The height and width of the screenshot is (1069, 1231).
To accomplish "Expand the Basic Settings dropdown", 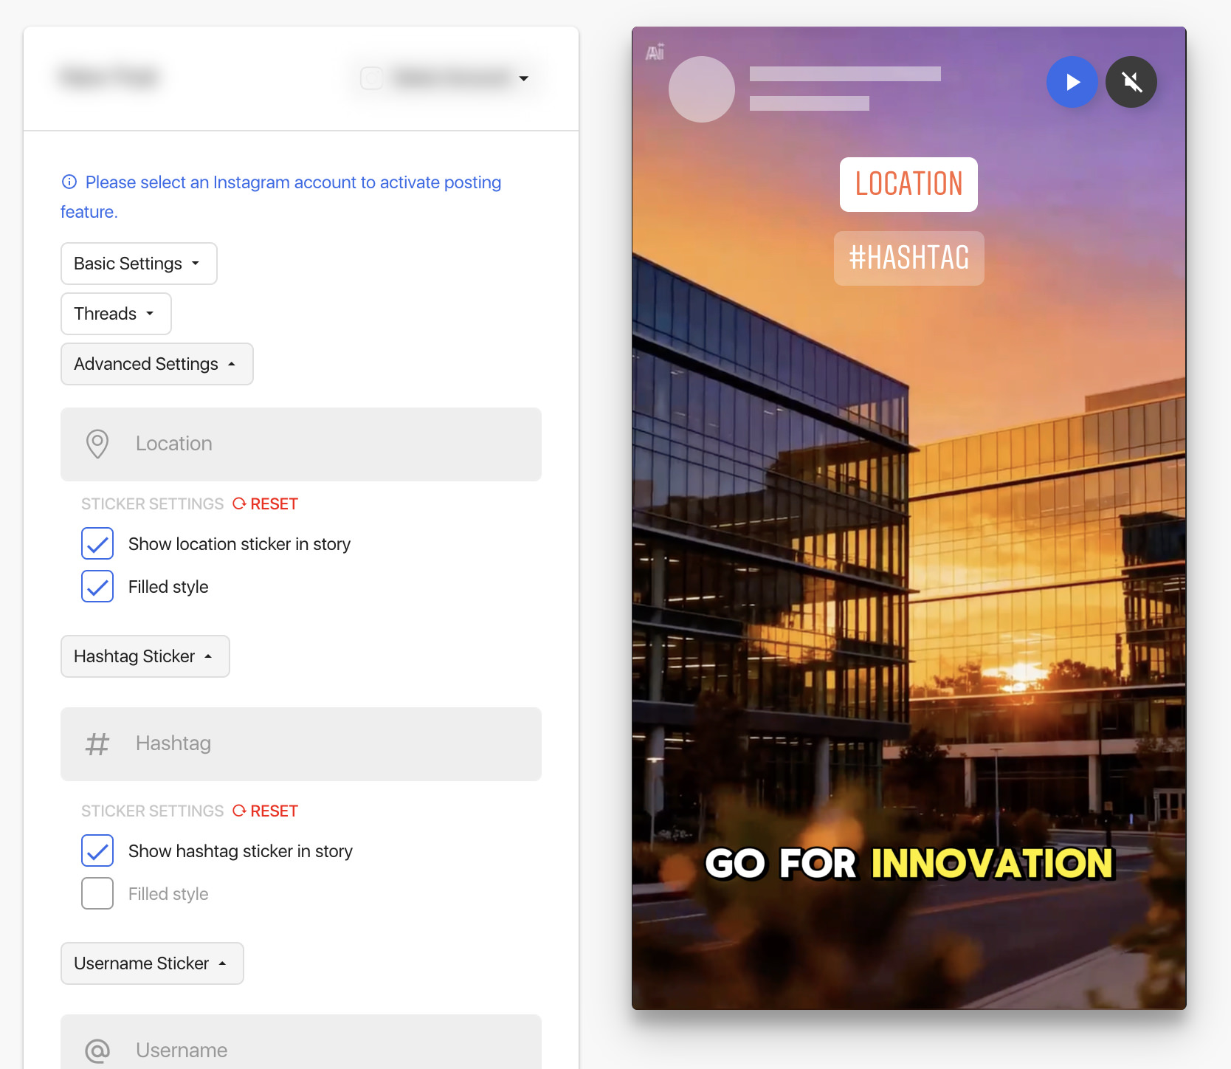I will 139,264.
